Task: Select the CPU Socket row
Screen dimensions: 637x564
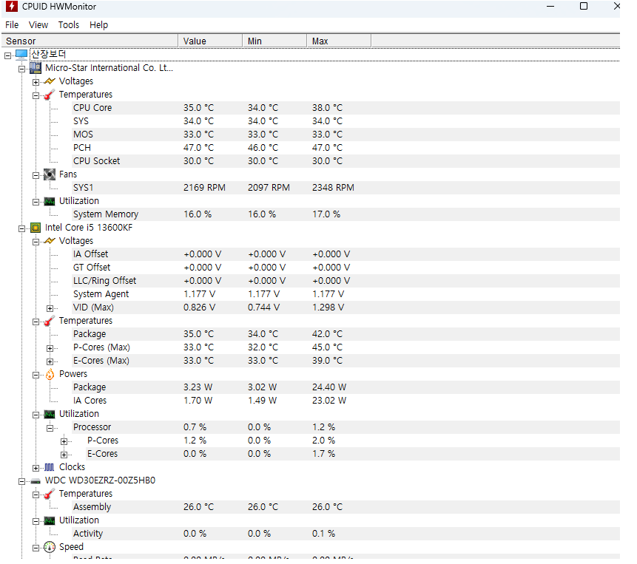Action: (x=346, y=161)
